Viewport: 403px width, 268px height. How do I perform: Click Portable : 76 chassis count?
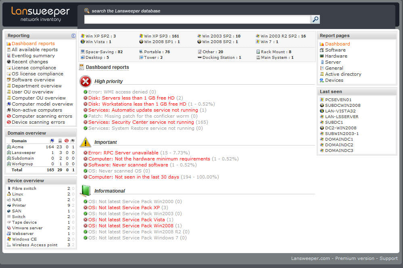(x=157, y=52)
